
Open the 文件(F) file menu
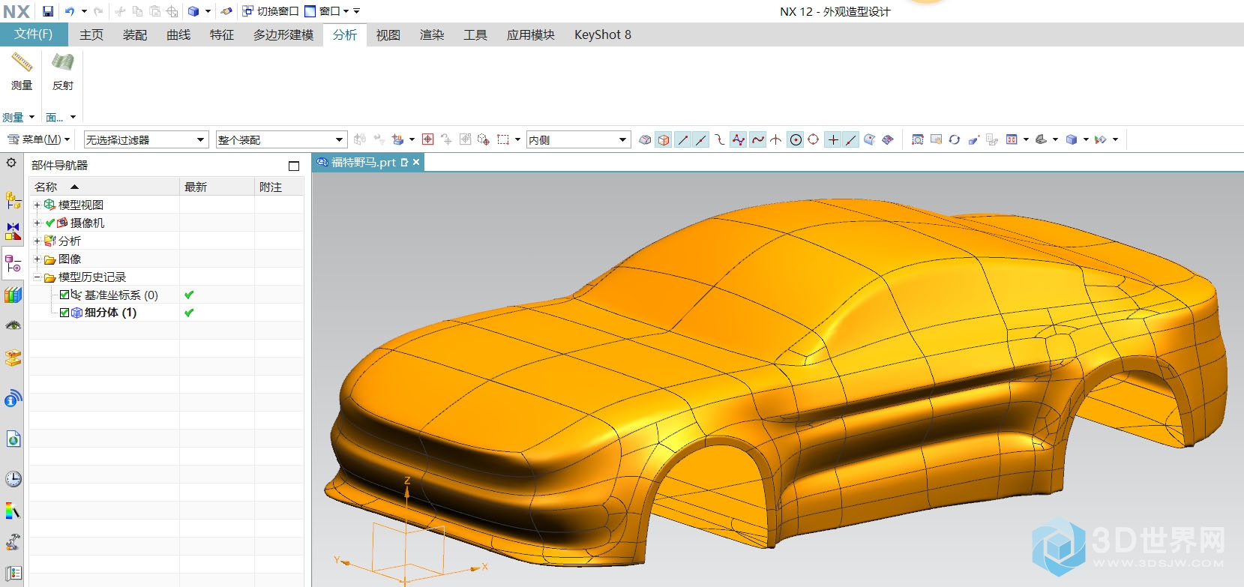click(34, 34)
